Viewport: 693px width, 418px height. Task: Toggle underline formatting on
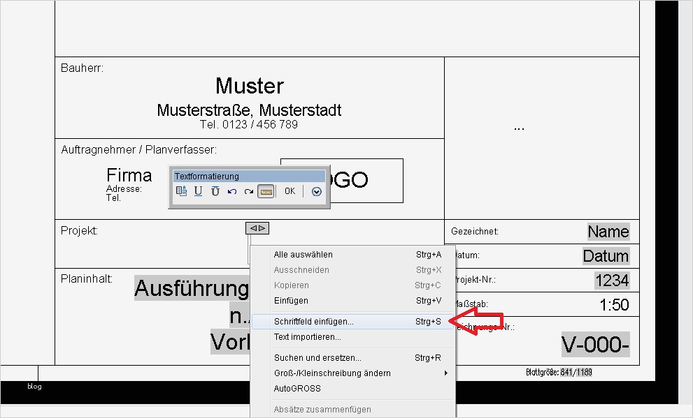tap(198, 191)
